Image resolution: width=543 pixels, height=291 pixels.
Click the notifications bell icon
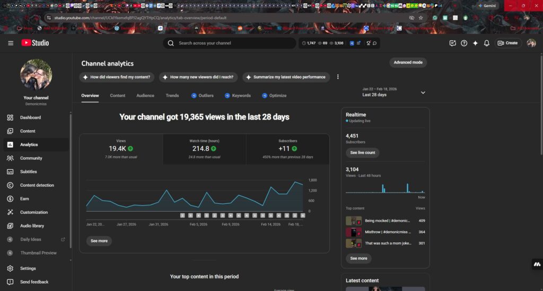pos(486,43)
